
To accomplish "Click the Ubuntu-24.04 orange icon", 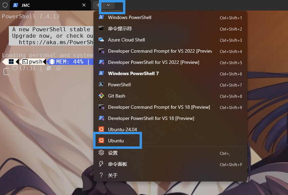I will pos(101,129).
